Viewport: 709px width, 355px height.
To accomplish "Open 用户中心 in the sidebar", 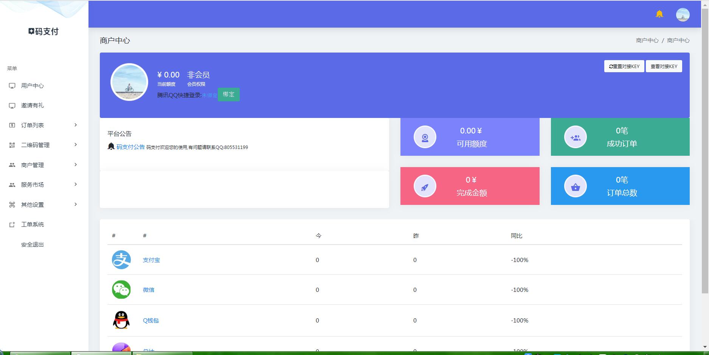I will click(x=33, y=86).
